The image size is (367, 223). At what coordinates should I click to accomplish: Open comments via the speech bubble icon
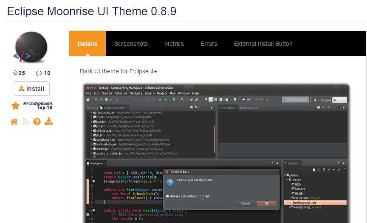click(x=39, y=73)
